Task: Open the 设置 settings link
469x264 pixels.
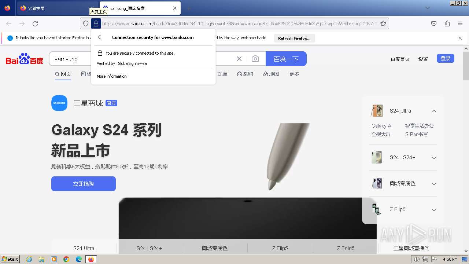Action: click(x=423, y=59)
